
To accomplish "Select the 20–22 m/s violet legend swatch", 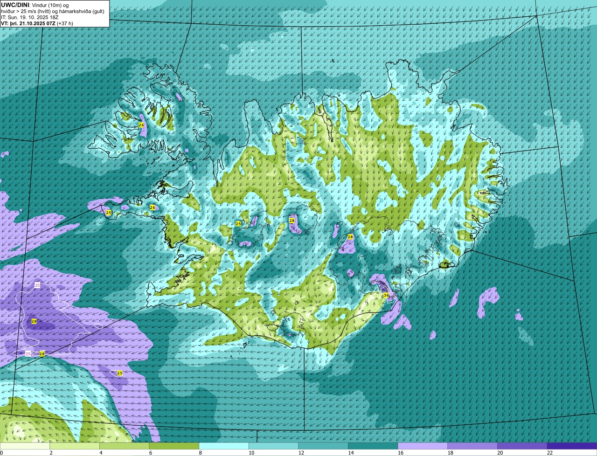I will 522,446.
